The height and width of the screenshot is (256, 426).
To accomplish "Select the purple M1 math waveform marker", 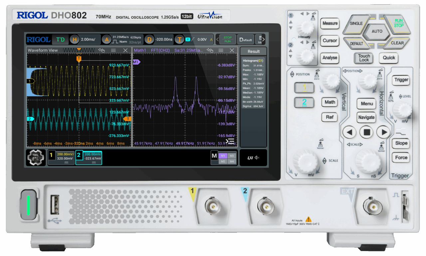I will click(x=136, y=62).
